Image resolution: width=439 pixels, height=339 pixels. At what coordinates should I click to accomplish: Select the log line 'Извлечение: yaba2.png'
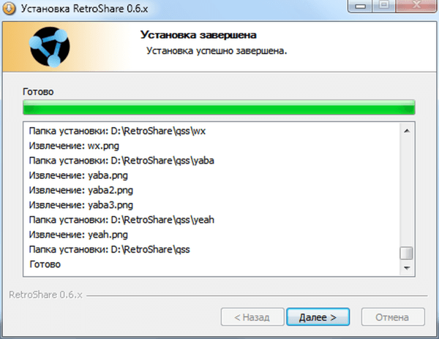(81, 190)
